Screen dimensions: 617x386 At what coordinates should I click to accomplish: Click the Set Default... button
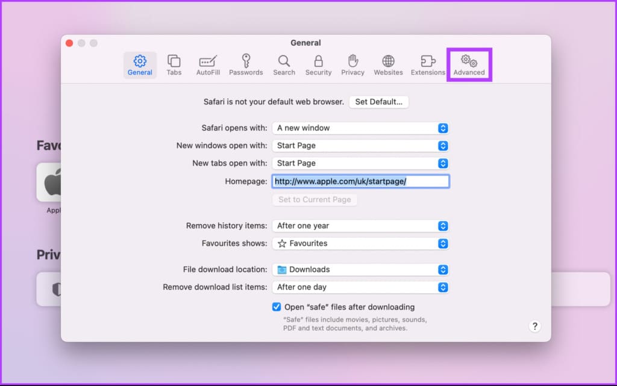tap(378, 102)
